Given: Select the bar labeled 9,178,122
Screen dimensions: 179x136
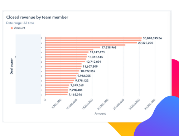Looking at the screenshot, I should point(60,81).
